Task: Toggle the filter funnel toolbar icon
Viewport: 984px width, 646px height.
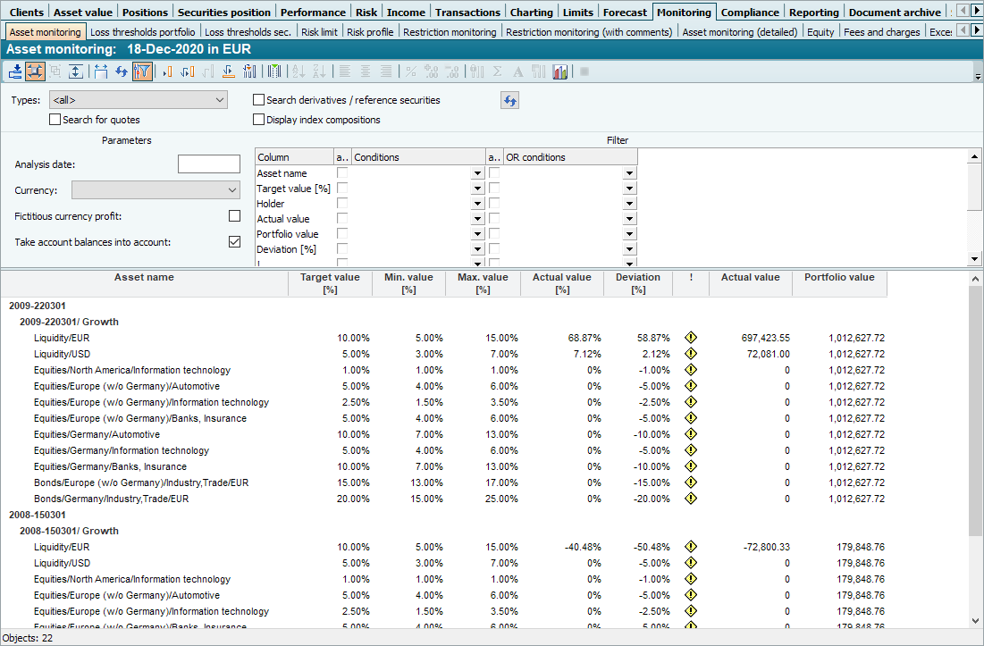Action: [142, 71]
